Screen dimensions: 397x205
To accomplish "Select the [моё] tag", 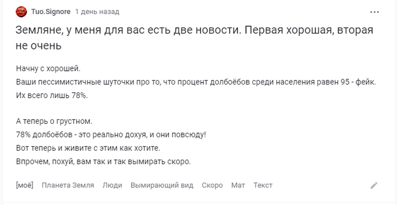I will point(24,185).
